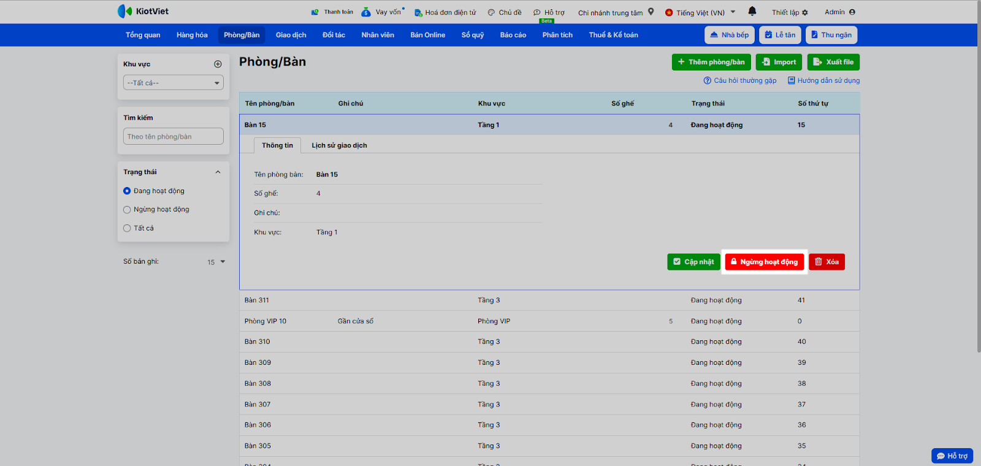Open the Khu vực --Tất cả-- dropdown
Viewport: 981px width, 466px height.
(174, 83)
